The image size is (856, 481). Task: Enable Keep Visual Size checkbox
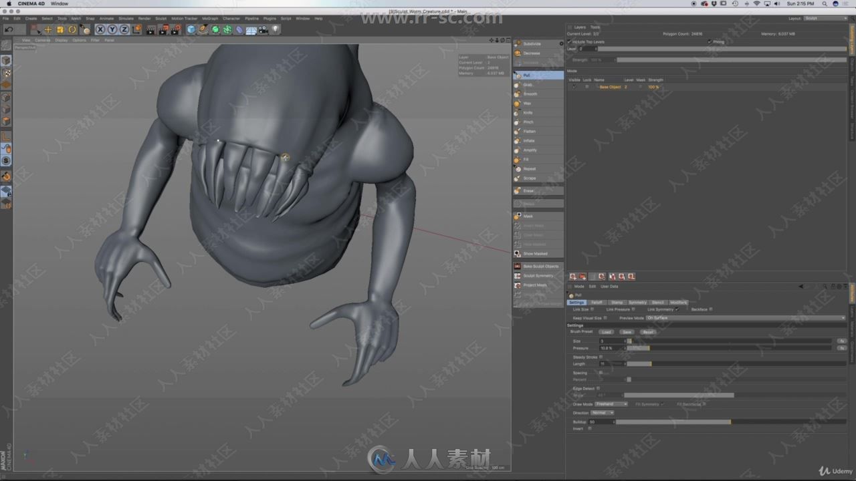[x=606, y=318]
